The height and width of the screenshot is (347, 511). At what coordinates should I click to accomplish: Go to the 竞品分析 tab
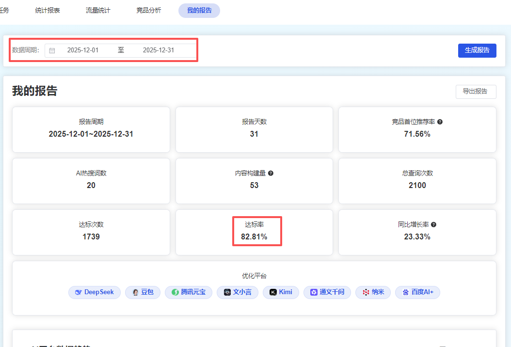click(x=149, y=11)
